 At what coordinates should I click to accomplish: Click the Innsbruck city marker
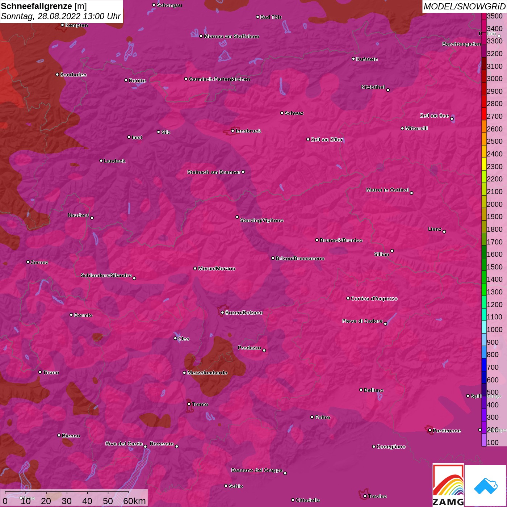(232, 131)
